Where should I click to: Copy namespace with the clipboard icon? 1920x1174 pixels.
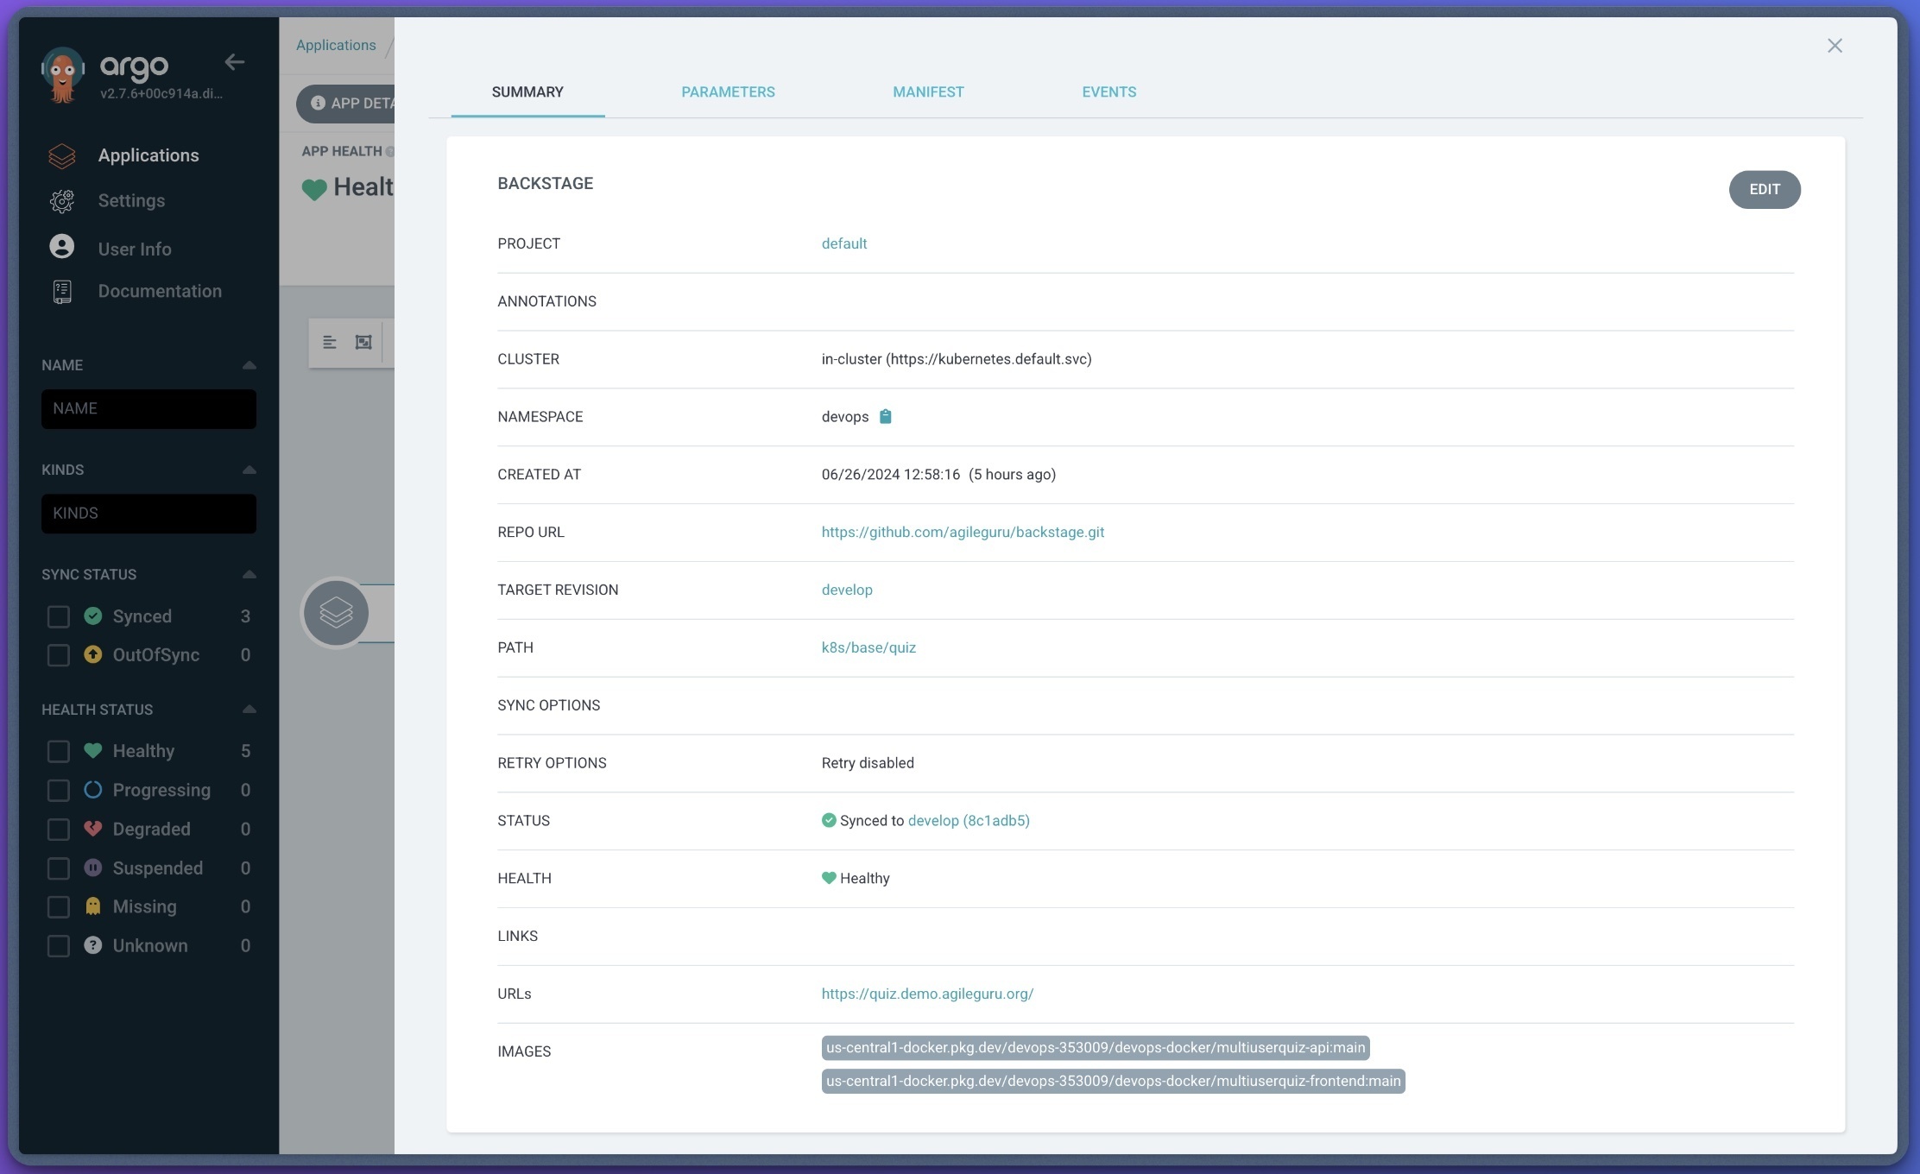(x=885, y=417)
